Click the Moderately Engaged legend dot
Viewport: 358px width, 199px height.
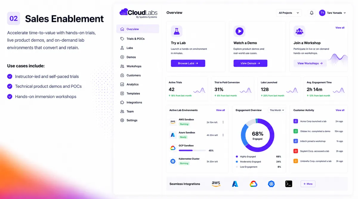tap(237, 162)
